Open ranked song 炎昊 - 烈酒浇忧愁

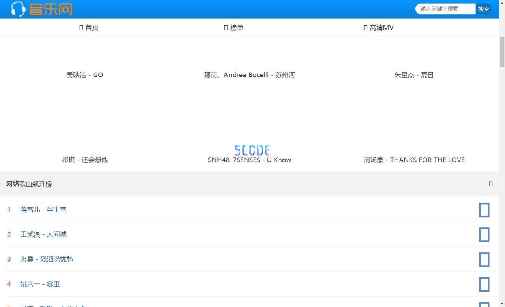click(47, 259)
